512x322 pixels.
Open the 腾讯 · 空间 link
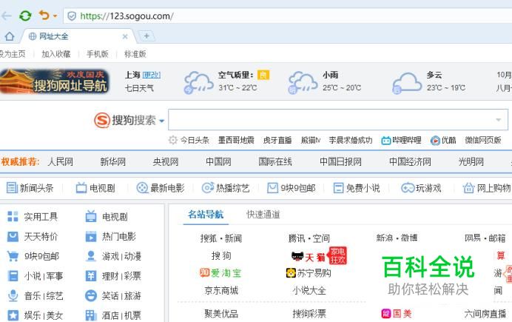pos(309,238)
